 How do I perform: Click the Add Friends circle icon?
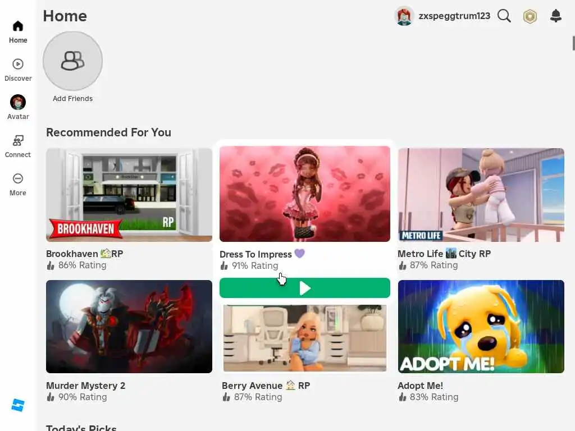[x=72, y=61]
